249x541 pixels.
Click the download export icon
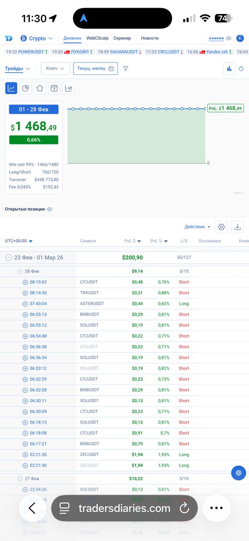coord(238,227)
